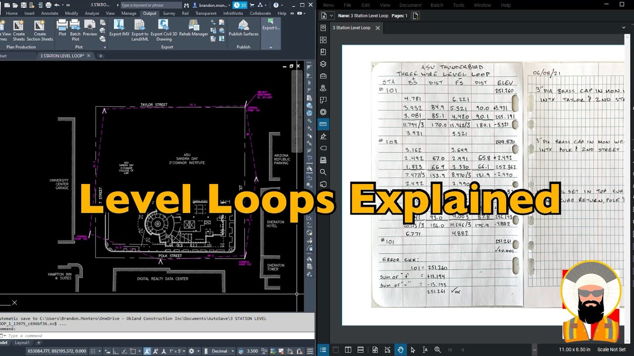The image size is (634, 356).
Task: Open Revu file properties dropdown arrow
Action: [331, 16]
